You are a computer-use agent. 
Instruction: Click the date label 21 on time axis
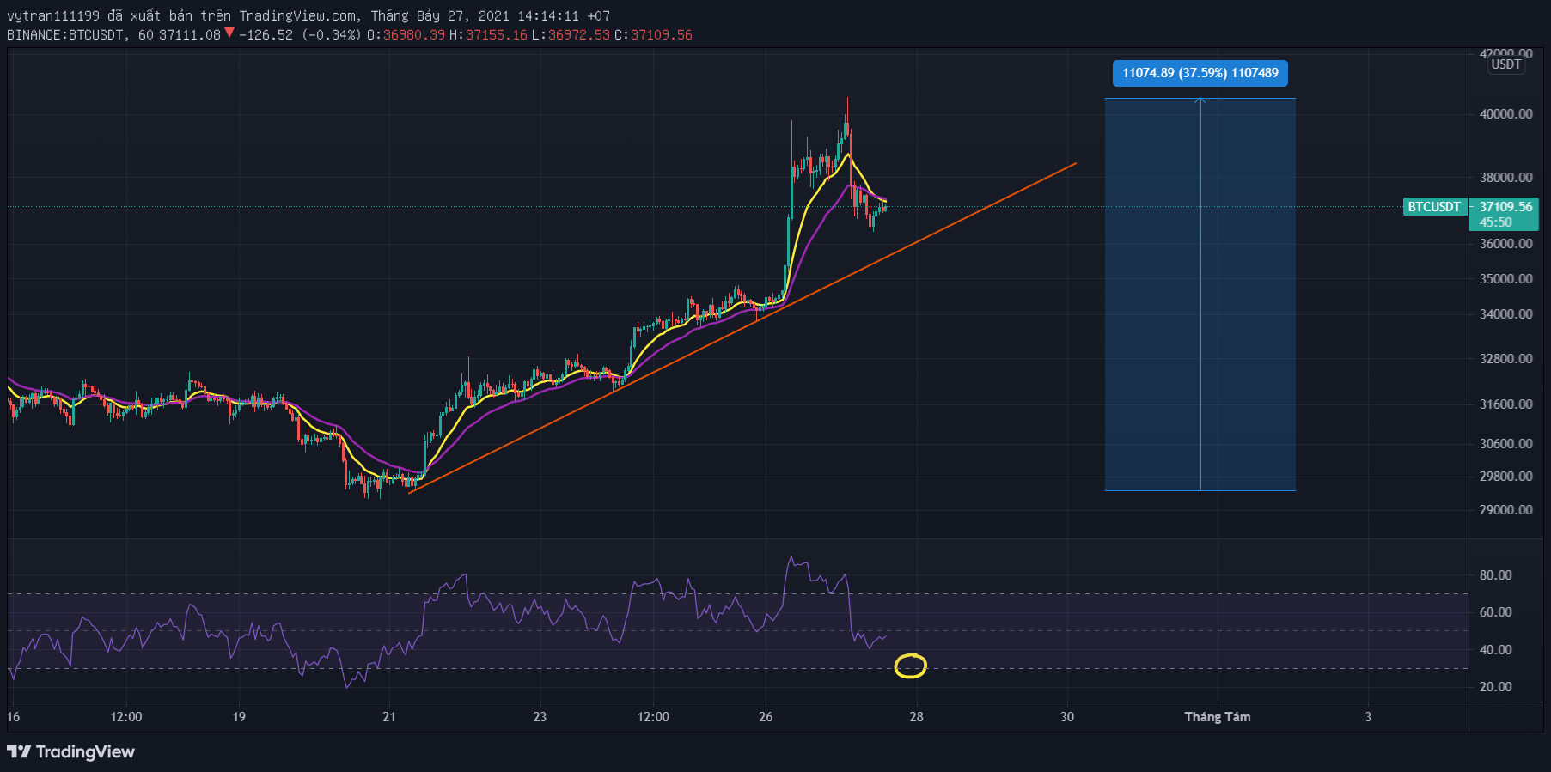[389, 717]
